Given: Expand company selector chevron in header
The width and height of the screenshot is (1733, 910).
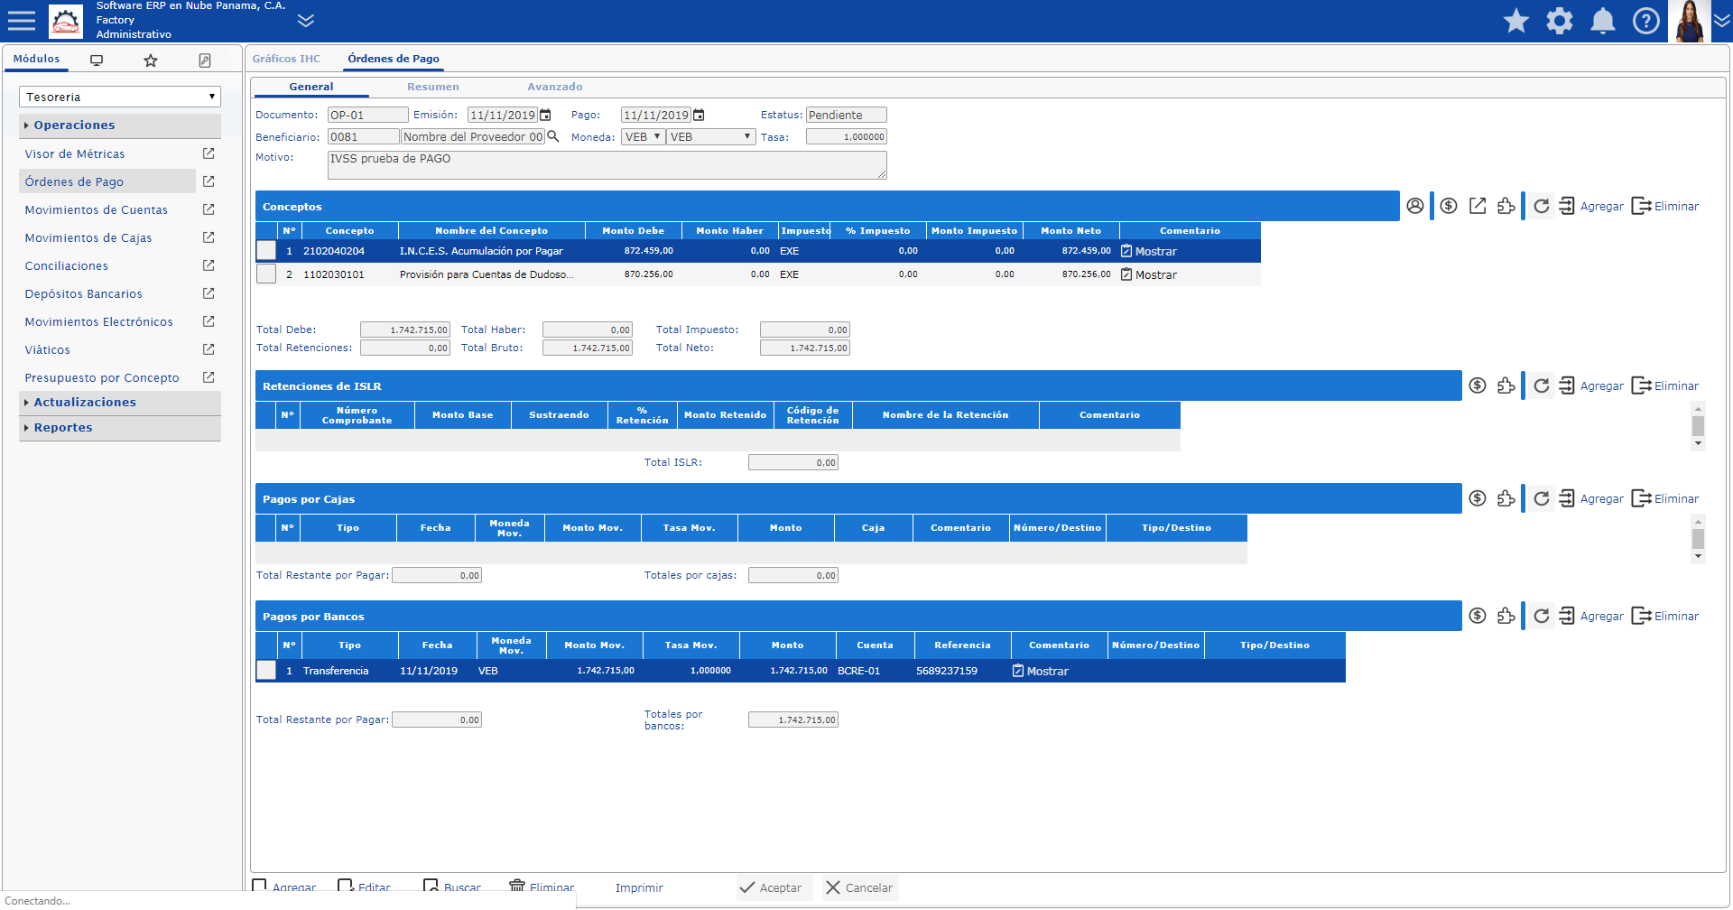Looking at the screenshot, I should pyautogui.click(x=306, y=21).
